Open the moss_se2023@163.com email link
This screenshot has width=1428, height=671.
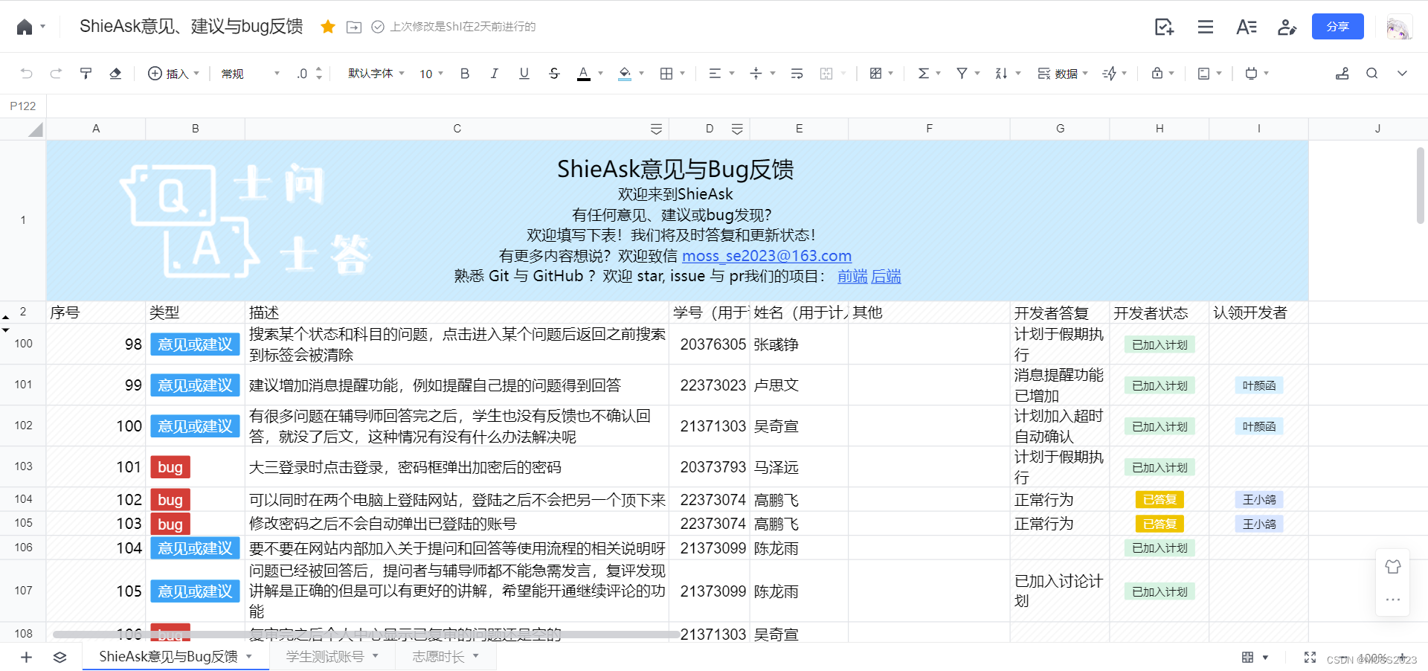click(767, 255)
